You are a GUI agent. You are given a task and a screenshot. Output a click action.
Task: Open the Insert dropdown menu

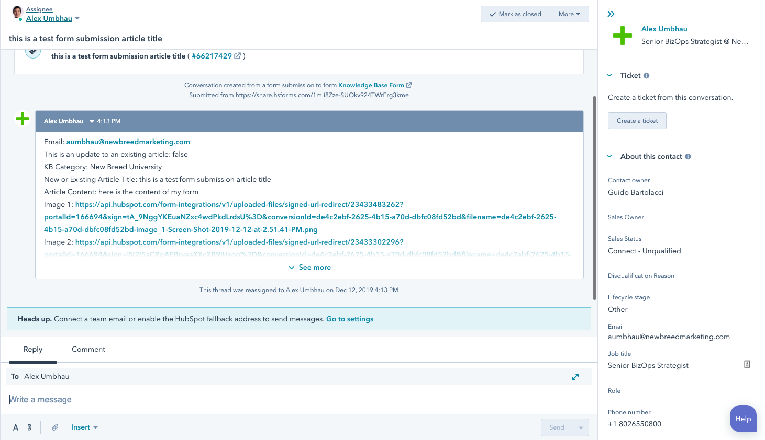coord(84,427)
